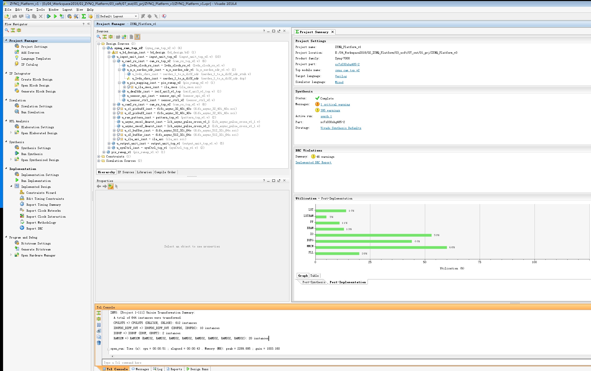
Task: Collapse the Implementation section in Flow Navigator
Action: (x=6, y=169)
